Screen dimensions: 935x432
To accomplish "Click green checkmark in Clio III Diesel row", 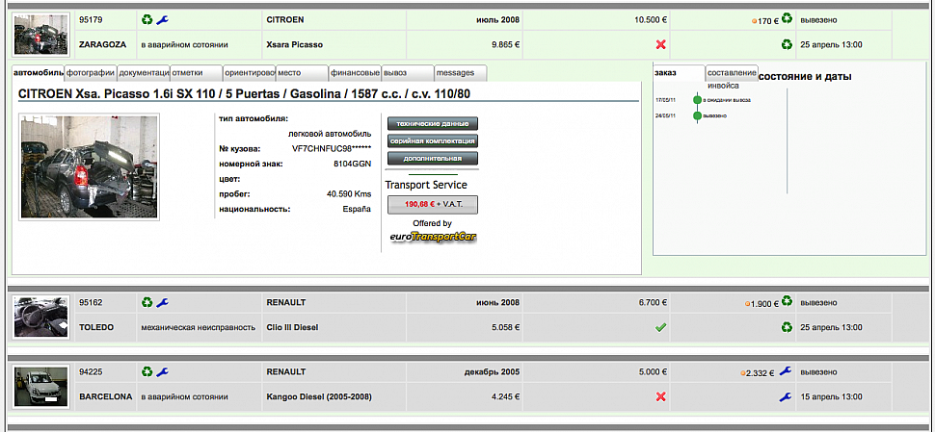I will coord(660,327).
